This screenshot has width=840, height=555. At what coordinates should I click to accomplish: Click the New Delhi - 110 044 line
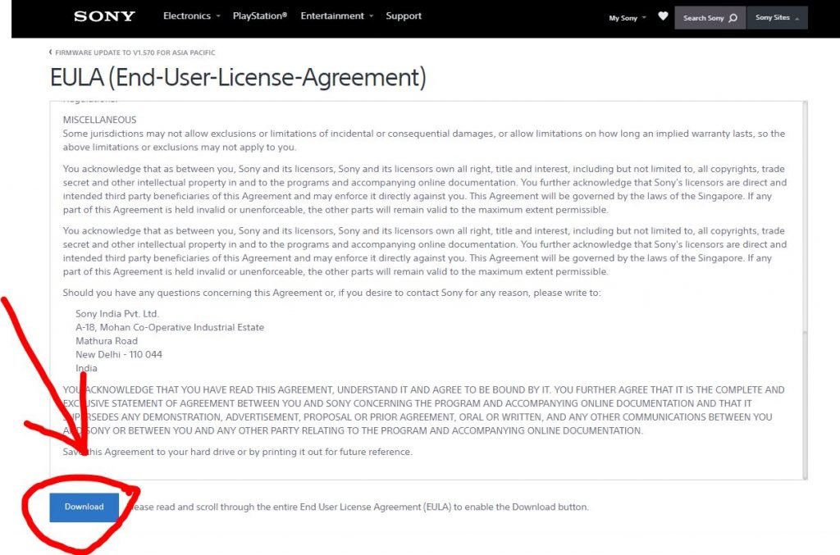pyautogui.click(x=119, y=354)
